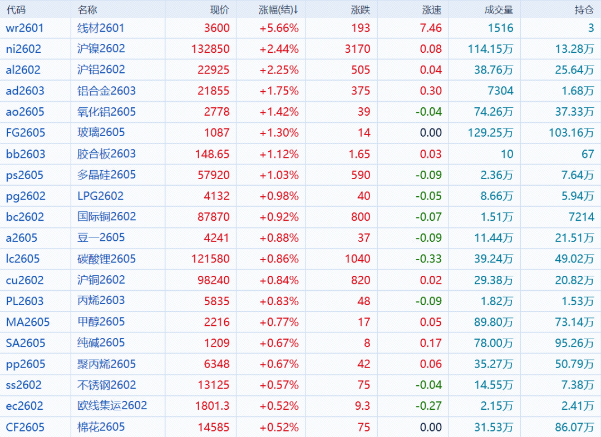The width and height of the screenshot is (601, 437).
Task: Open the 沪镍2602 contract name
Action: (x=101, y=49)
